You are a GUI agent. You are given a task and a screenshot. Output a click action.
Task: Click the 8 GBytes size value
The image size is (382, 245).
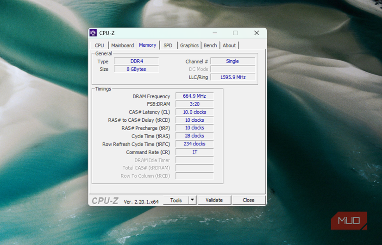coord(137,69)
